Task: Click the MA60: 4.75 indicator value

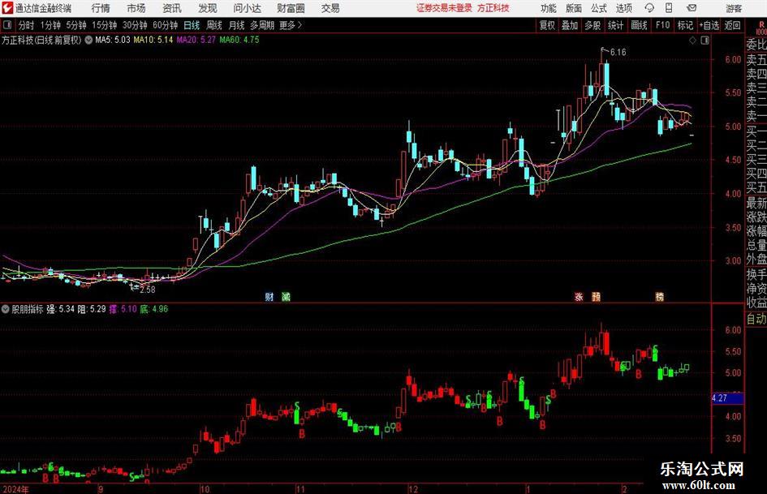Action: tap(239, 40)
